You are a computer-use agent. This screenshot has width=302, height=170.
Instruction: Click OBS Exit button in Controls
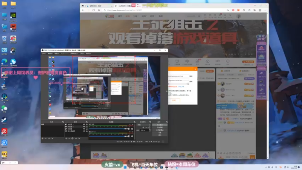click(160, 135)
